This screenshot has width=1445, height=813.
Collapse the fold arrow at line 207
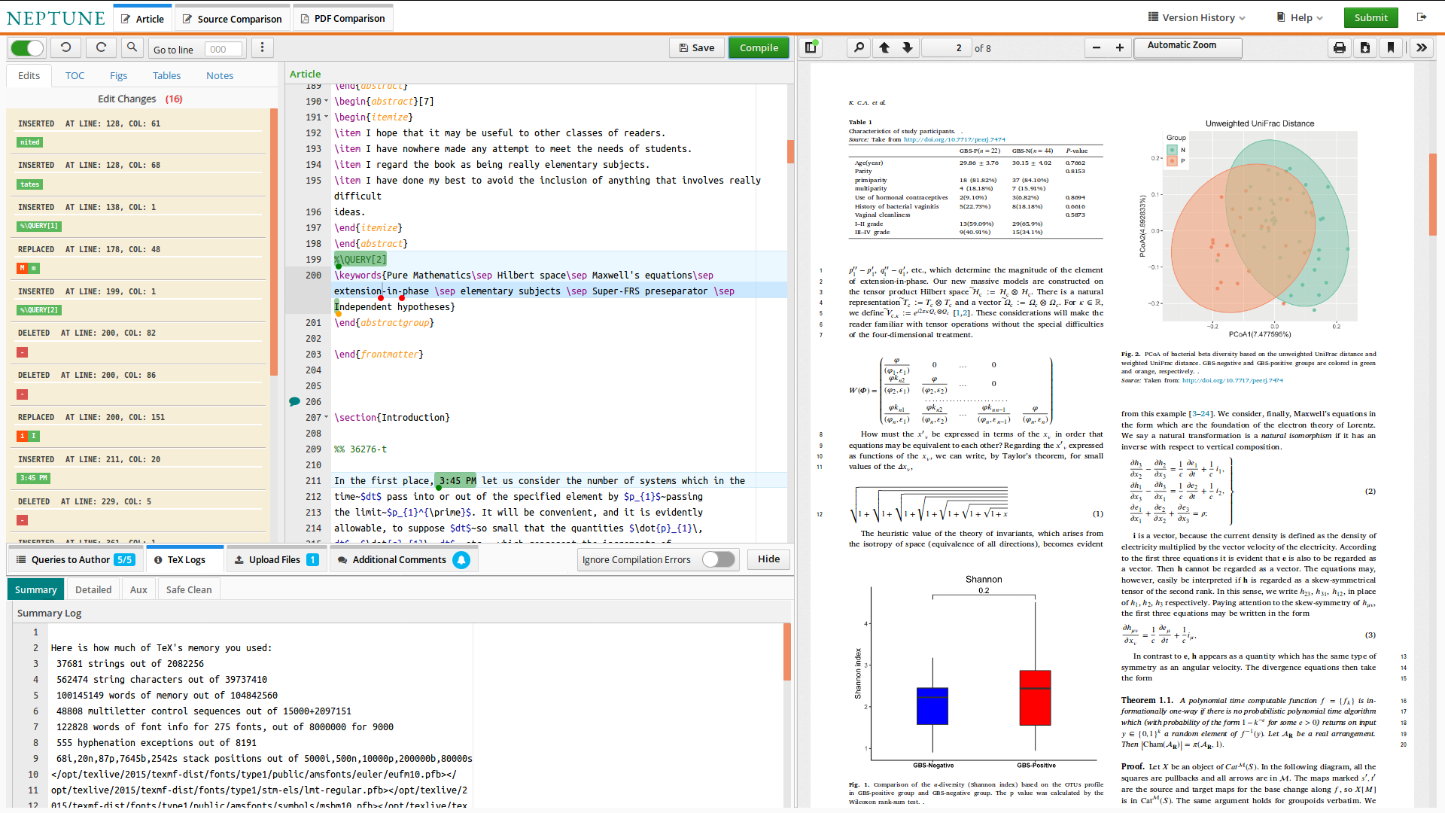[x=326, y=418]
